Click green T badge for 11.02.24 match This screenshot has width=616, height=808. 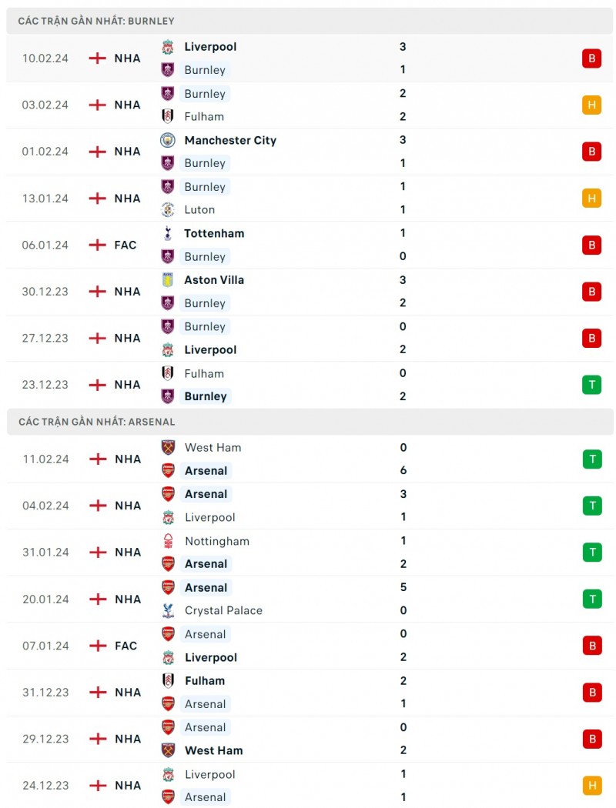coord(591,459)
